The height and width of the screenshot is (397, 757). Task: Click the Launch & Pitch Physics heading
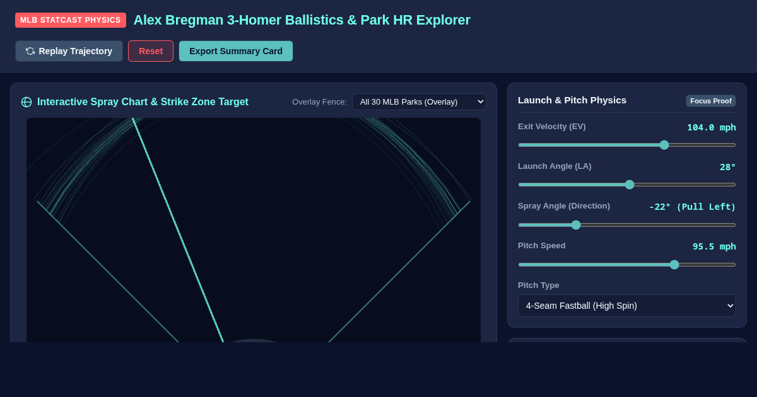pos(572,100)
